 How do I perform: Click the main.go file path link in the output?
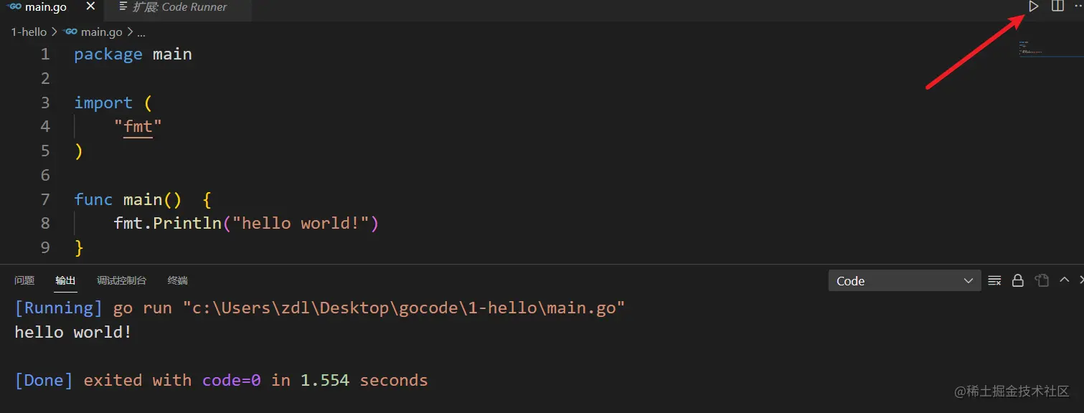(x=404, y=308)
